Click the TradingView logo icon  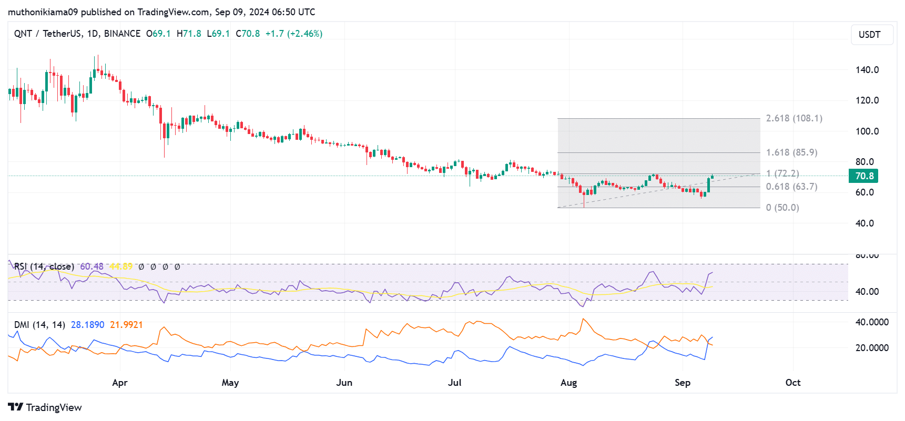click(x=15, y=407)
